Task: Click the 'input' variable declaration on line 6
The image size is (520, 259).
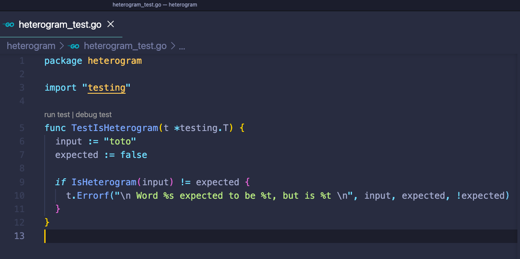Action: click(69, 141)
